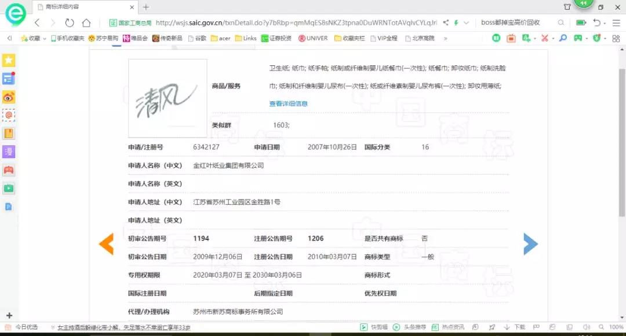Click the 热点资讯 status bar button
The height and width of the screenshot is (336, 626).
point(447,327)
